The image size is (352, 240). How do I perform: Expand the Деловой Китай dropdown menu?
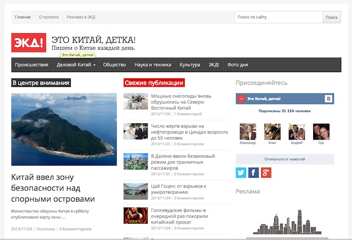pos(76,65)
